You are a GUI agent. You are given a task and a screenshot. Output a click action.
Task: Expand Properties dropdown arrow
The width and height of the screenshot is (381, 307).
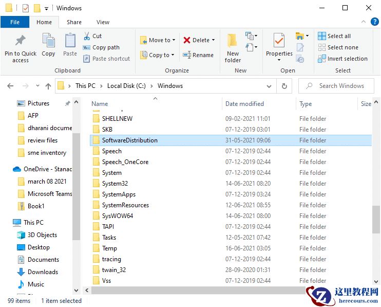tap(279, 60)
